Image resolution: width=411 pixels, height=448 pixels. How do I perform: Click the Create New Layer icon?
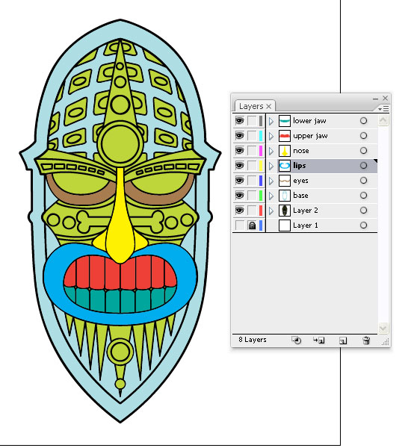pyautogui.click(x=343, y=340)
